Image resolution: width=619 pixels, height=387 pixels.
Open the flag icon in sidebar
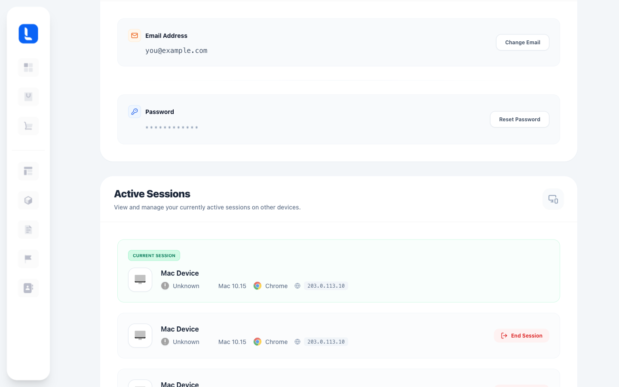tap(28, 259)
